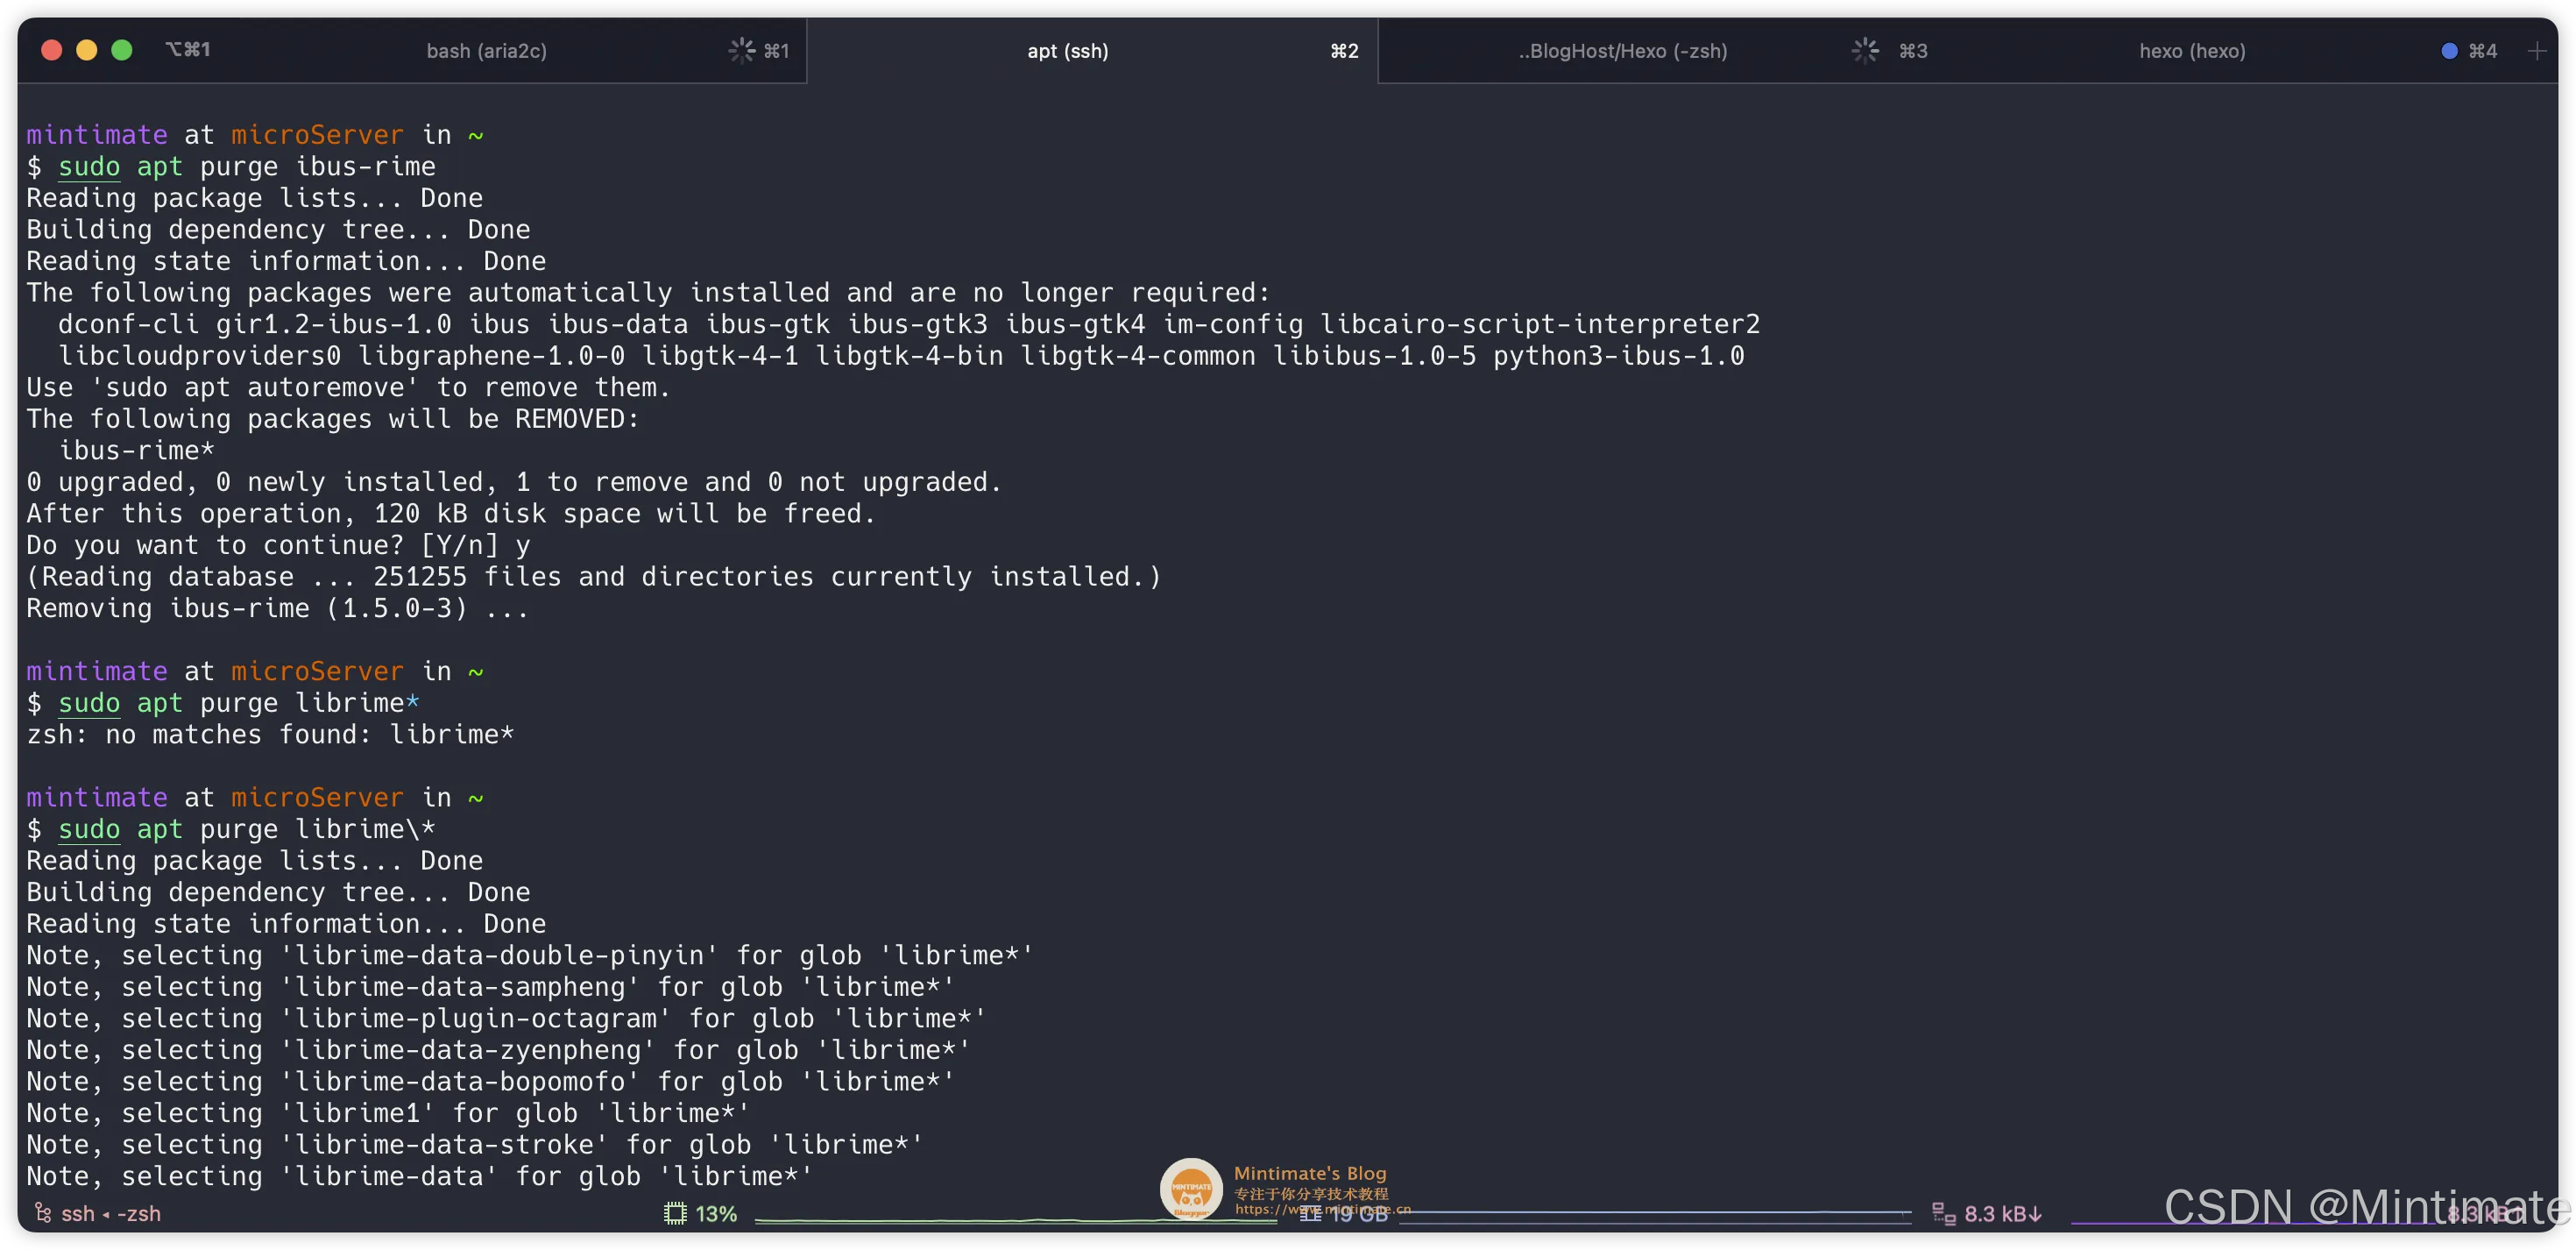The height and width of the screenshot is (1250, 2576).
Task: Click the 'sudo apt purge ibus-rime' command line
Action: [x=231, y=167]
